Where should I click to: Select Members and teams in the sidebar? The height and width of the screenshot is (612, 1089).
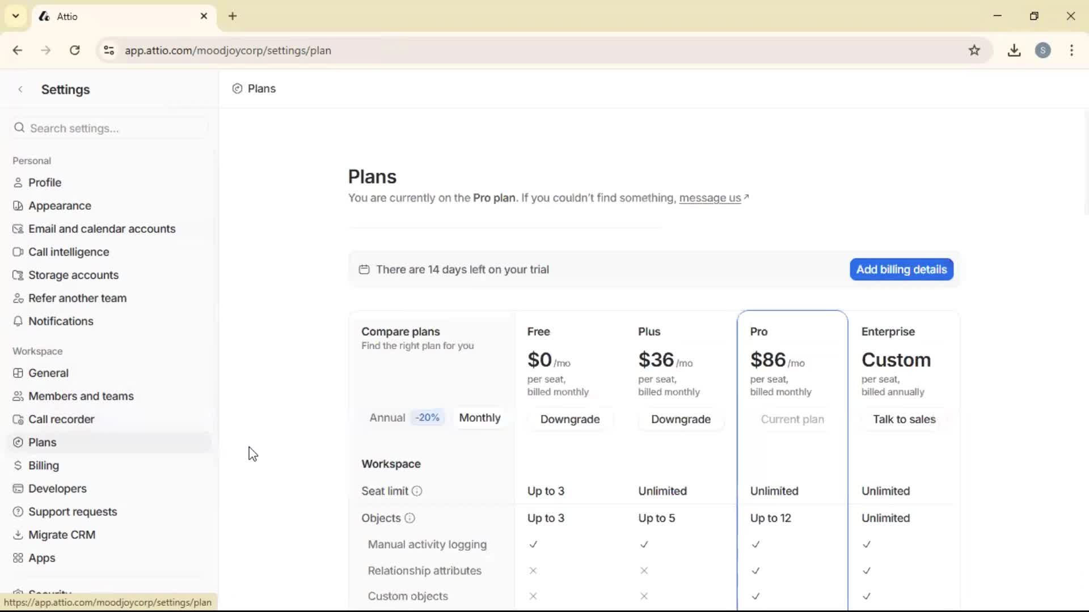coord(81,396)
